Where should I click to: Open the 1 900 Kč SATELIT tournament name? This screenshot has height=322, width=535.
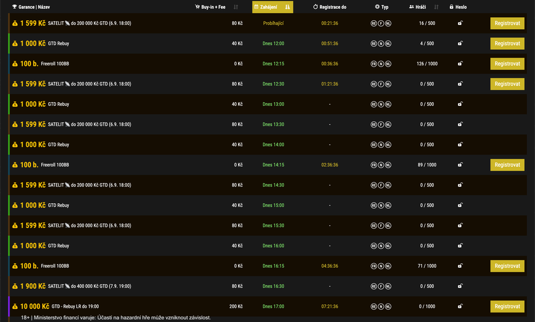(x=89, y=286)
